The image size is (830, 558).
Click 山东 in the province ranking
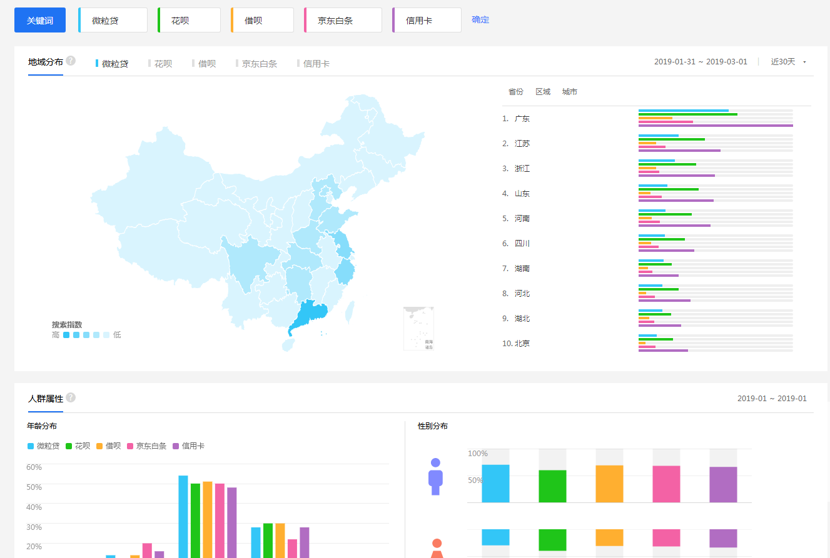(522, 194)
